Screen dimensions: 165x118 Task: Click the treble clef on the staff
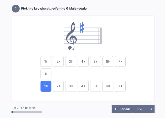coord(72,36)
